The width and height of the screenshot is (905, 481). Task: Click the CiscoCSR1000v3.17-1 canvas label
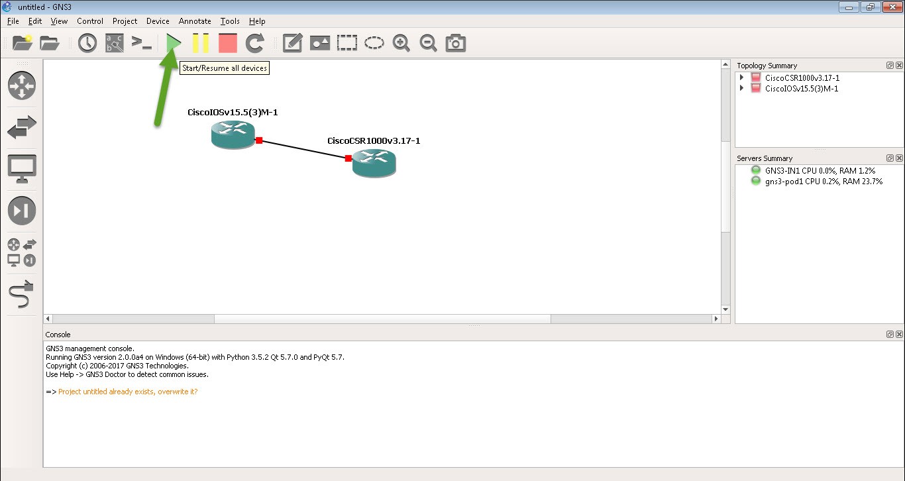pyautogui.click(x=374, y=140)
